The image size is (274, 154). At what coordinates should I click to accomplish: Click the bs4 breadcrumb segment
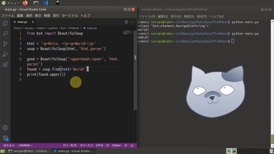pos(63,28)
